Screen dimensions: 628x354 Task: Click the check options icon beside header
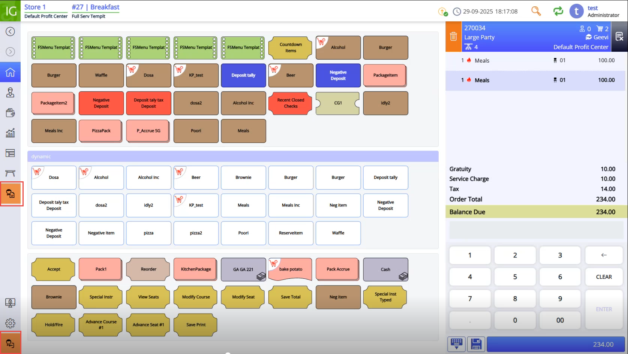pos(619,36)
